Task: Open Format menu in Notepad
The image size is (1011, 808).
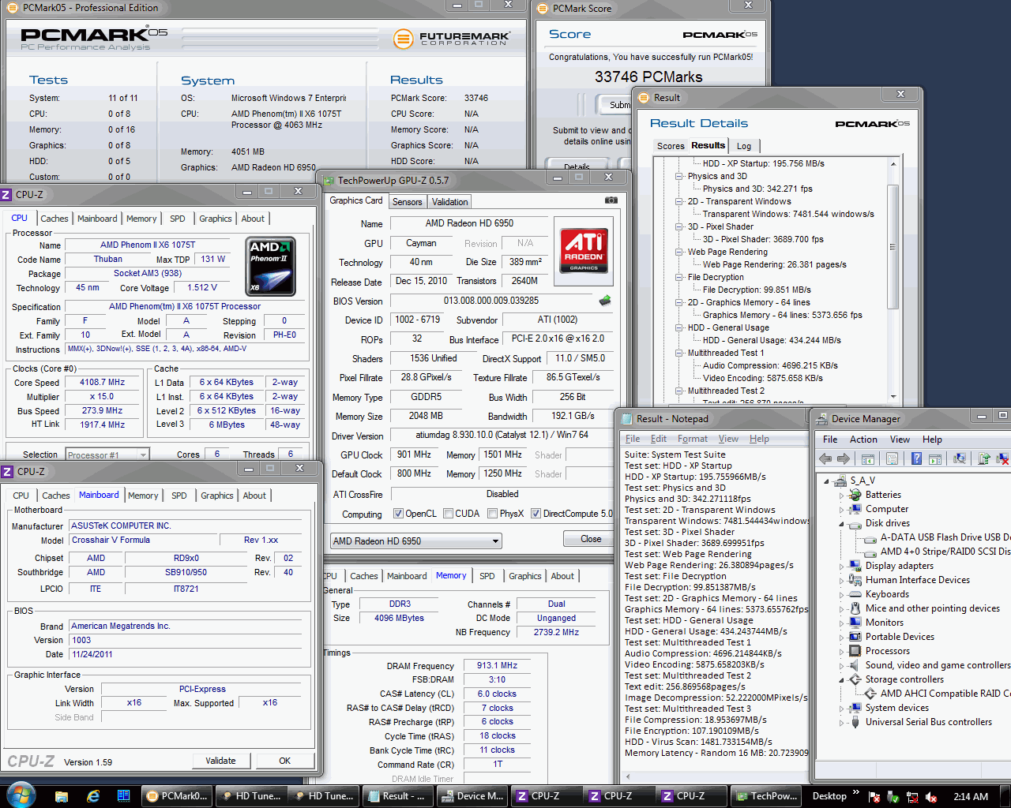Action: (x=693, y=439)
